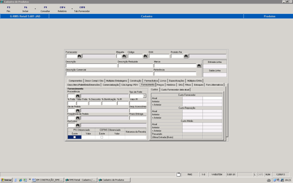Switch to EM CONSTRUÇÃO_RMS taskbar window
Screen dimensions: 293x183
(48, 180)
